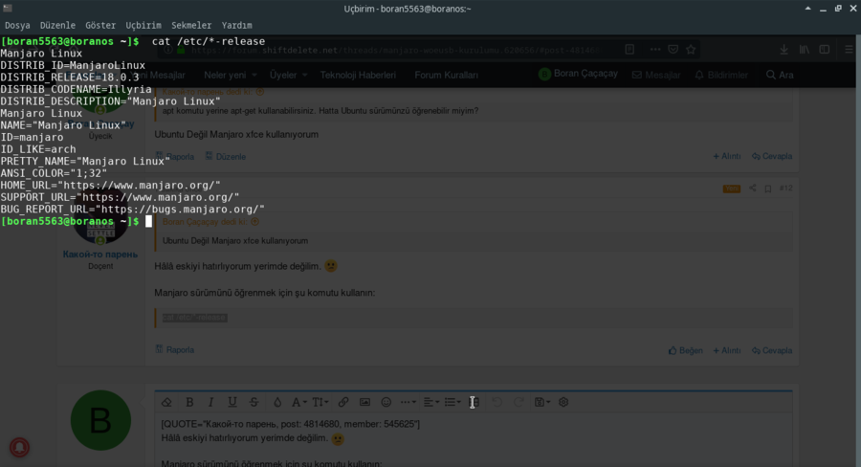
Task: Open the font family dropdown in editor
Action: click(298, 402)
